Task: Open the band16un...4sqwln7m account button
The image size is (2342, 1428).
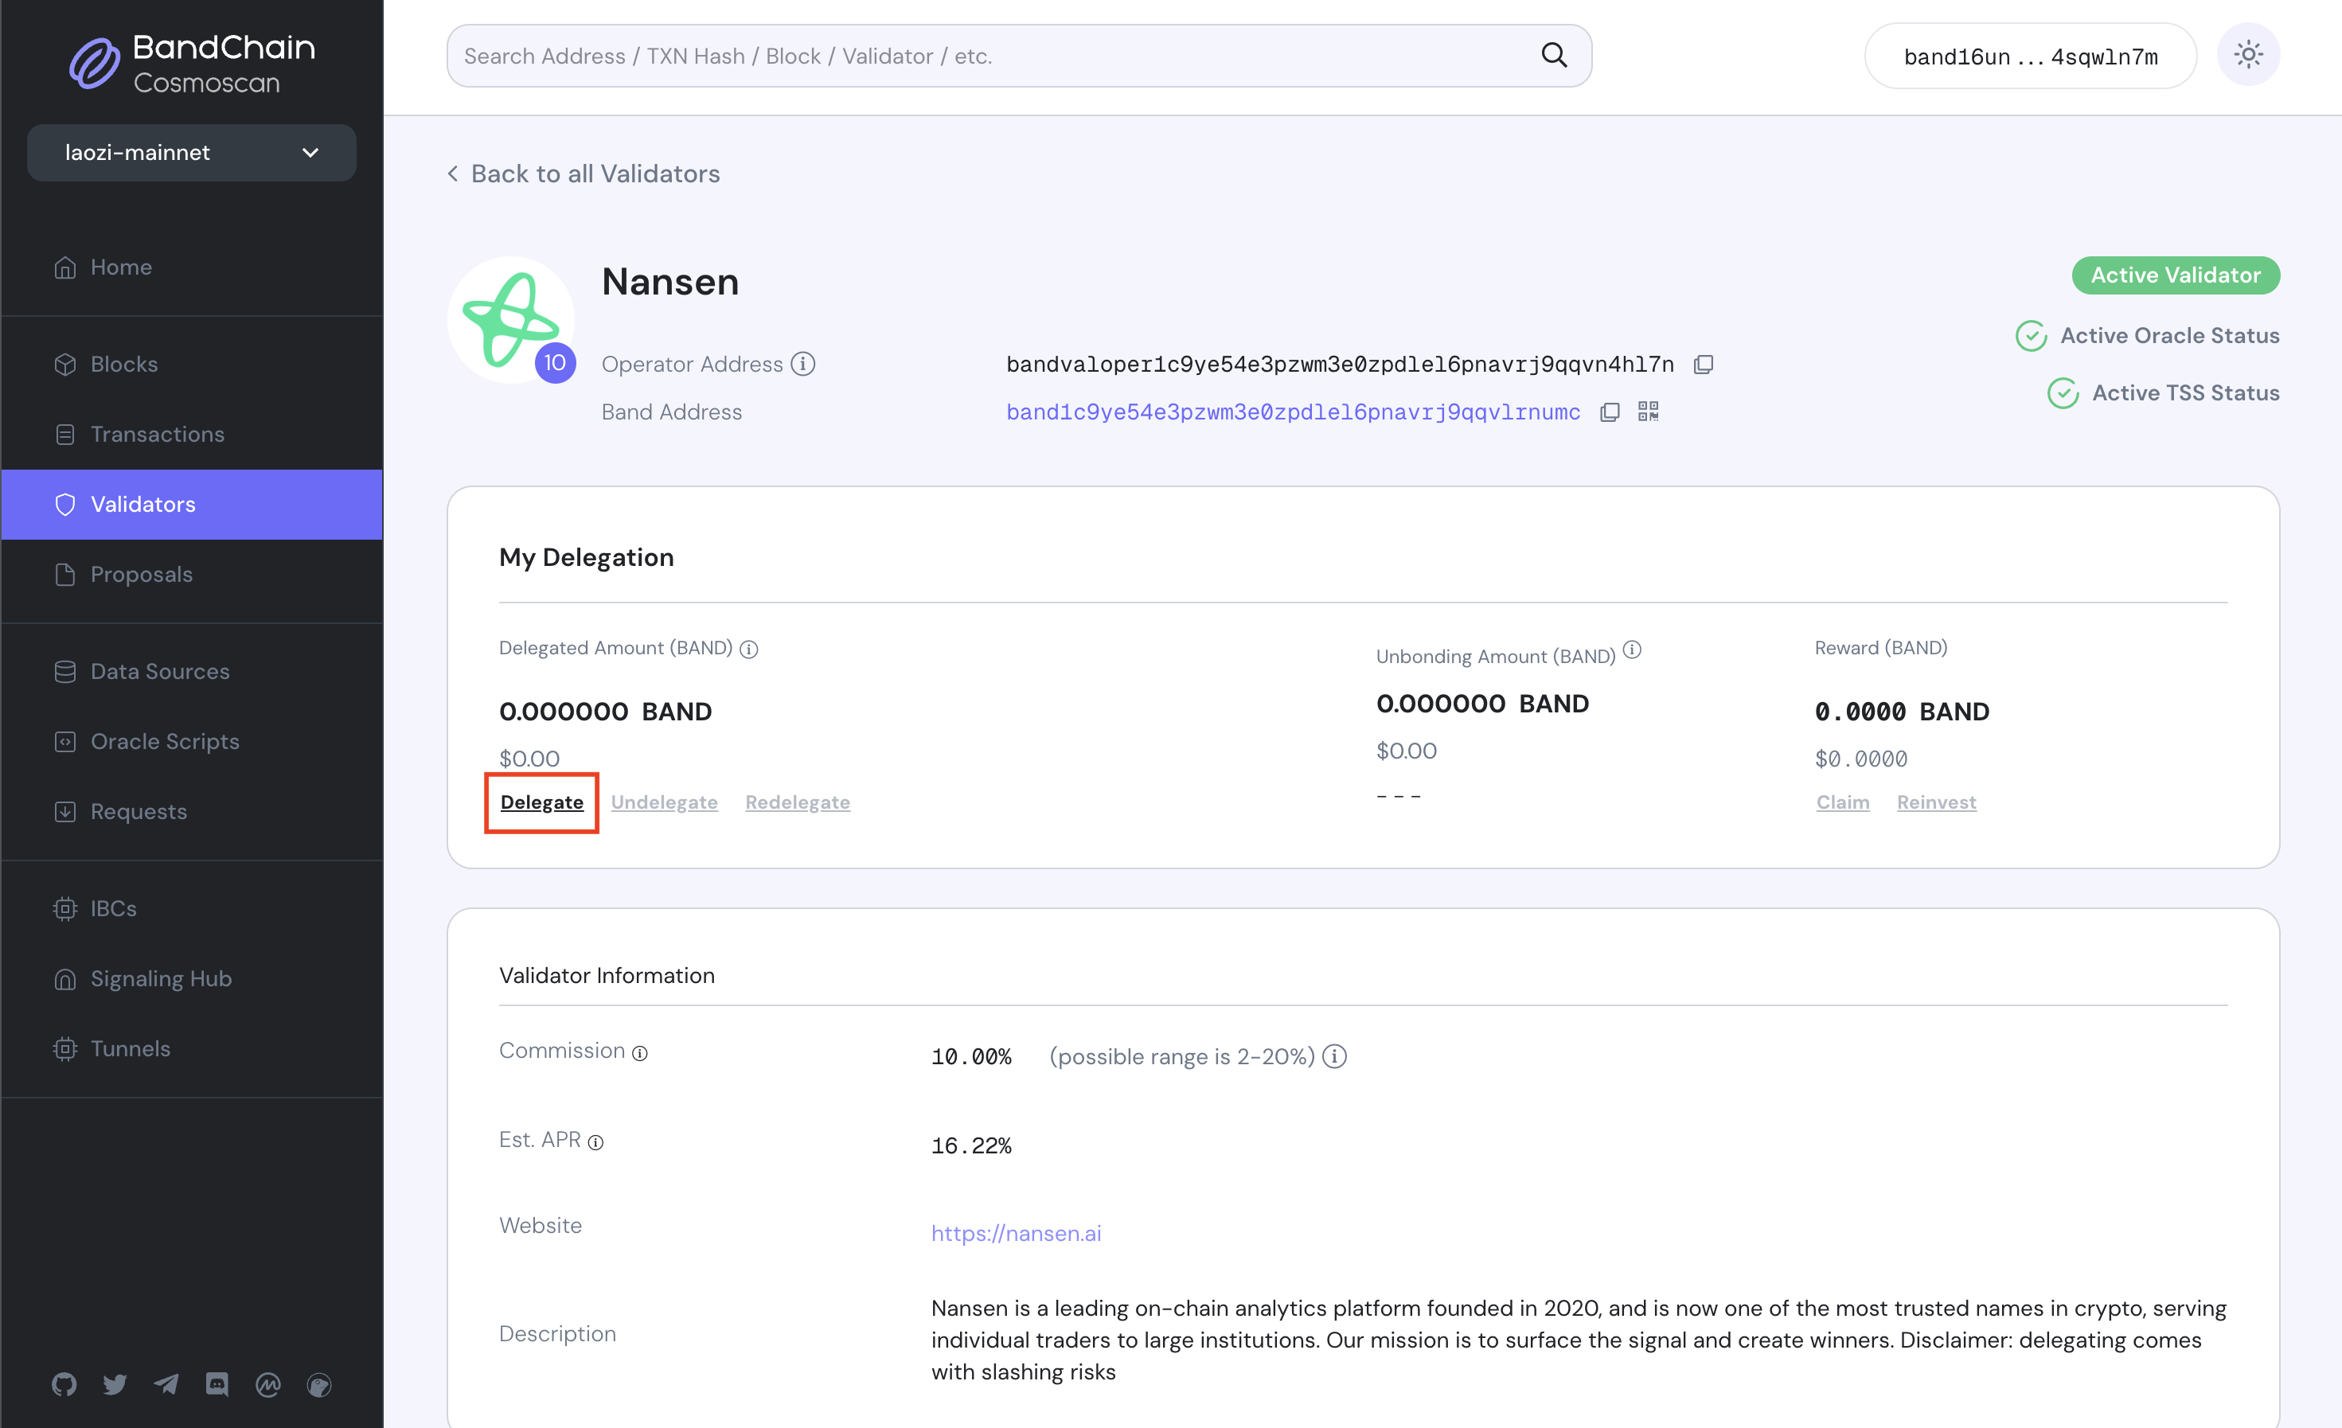Action: (x=2030, y=56)
